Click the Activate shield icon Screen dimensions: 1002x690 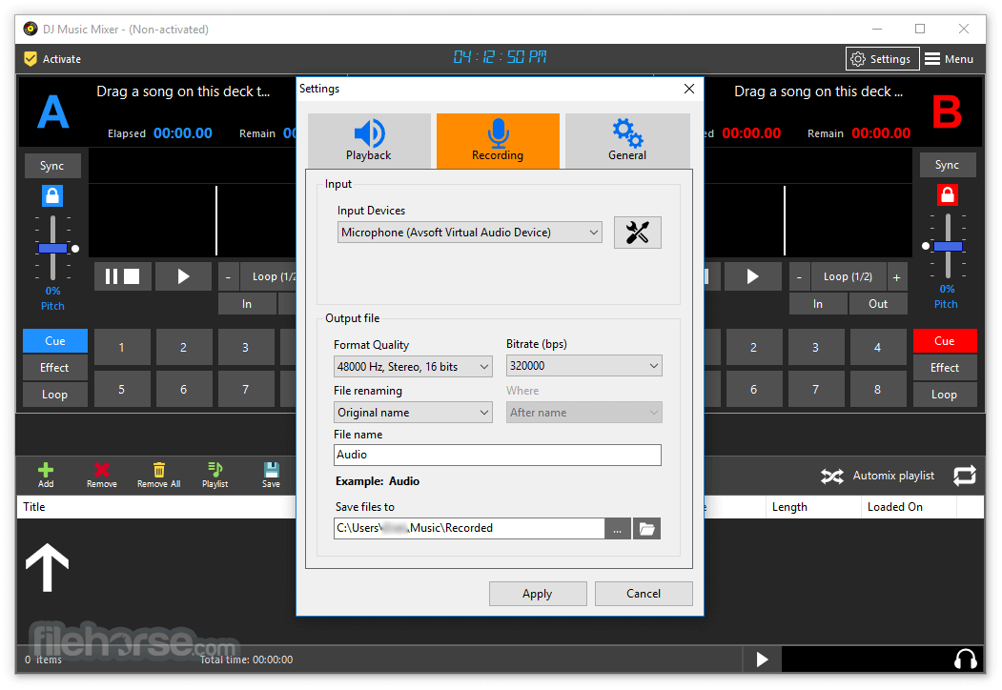pos(31,59)
